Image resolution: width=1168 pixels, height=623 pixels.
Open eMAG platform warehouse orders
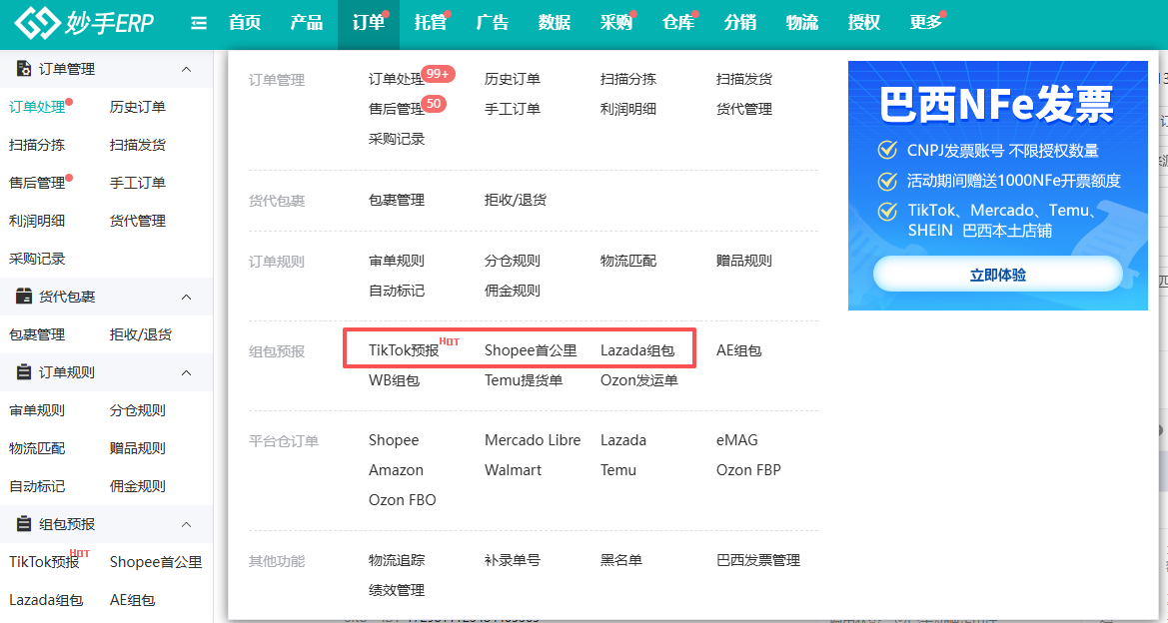(x=736, y=440)
